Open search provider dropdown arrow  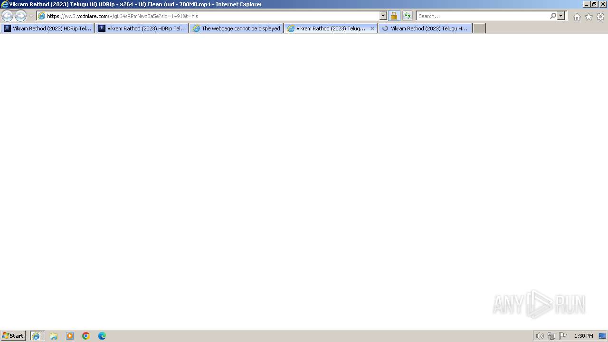tap(561, 16)
